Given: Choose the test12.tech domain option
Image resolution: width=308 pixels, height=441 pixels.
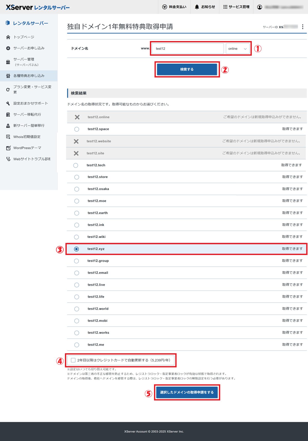Looking at the screenshot, I should click(76, 165).
